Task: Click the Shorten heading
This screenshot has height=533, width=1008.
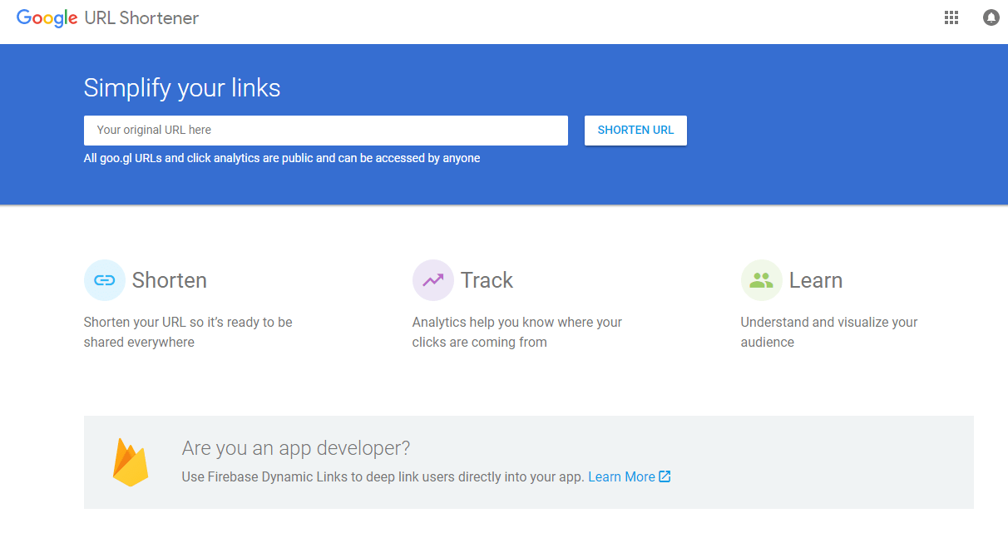Action: click(x=170, y=280)
